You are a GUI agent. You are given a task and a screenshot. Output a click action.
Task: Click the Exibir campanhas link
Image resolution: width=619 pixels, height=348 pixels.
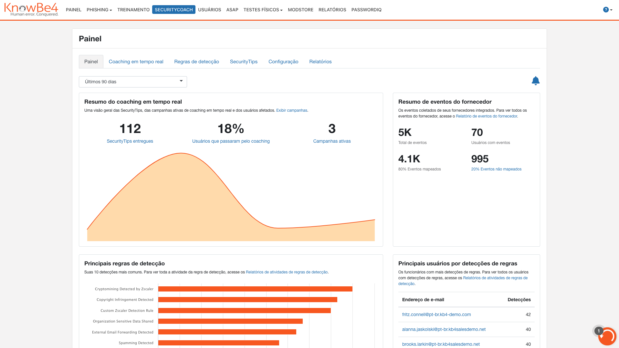[x=291, y=110]
